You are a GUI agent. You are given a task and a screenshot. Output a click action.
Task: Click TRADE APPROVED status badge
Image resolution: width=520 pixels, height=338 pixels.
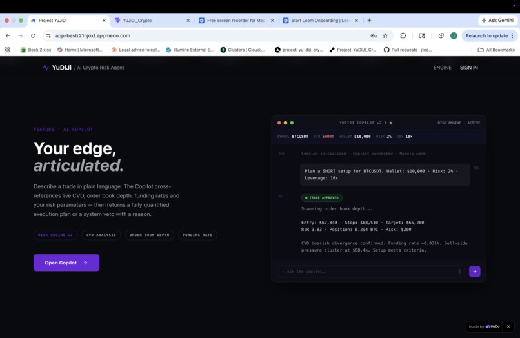[322, 197]
